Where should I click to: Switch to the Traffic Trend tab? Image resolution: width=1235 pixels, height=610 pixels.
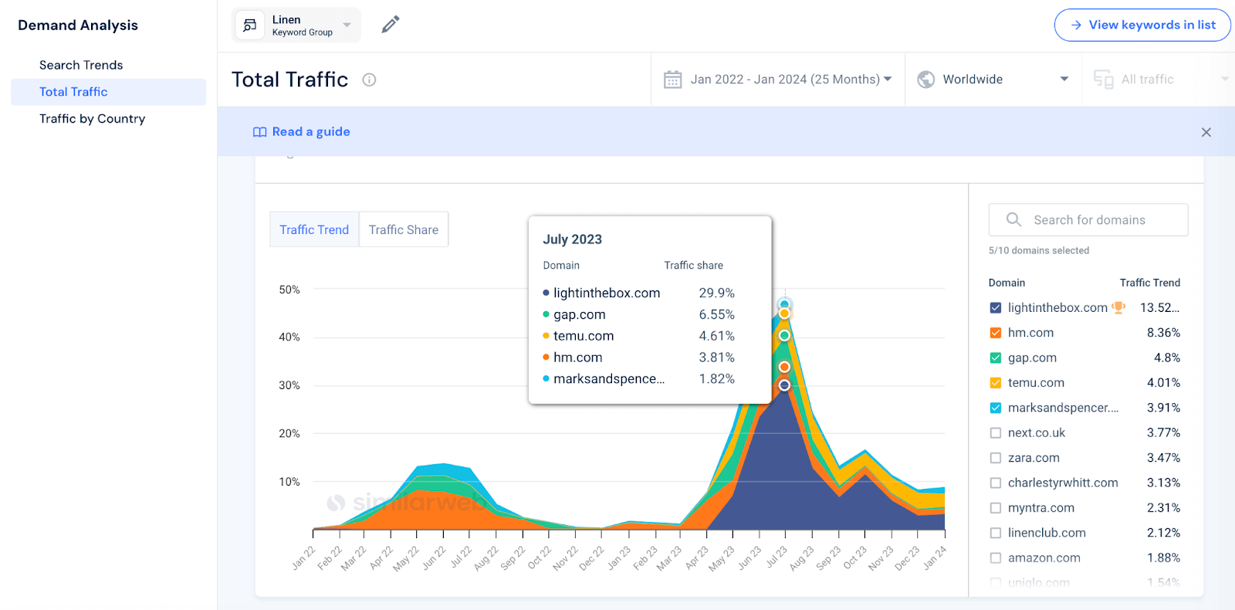tap(314, 229)
